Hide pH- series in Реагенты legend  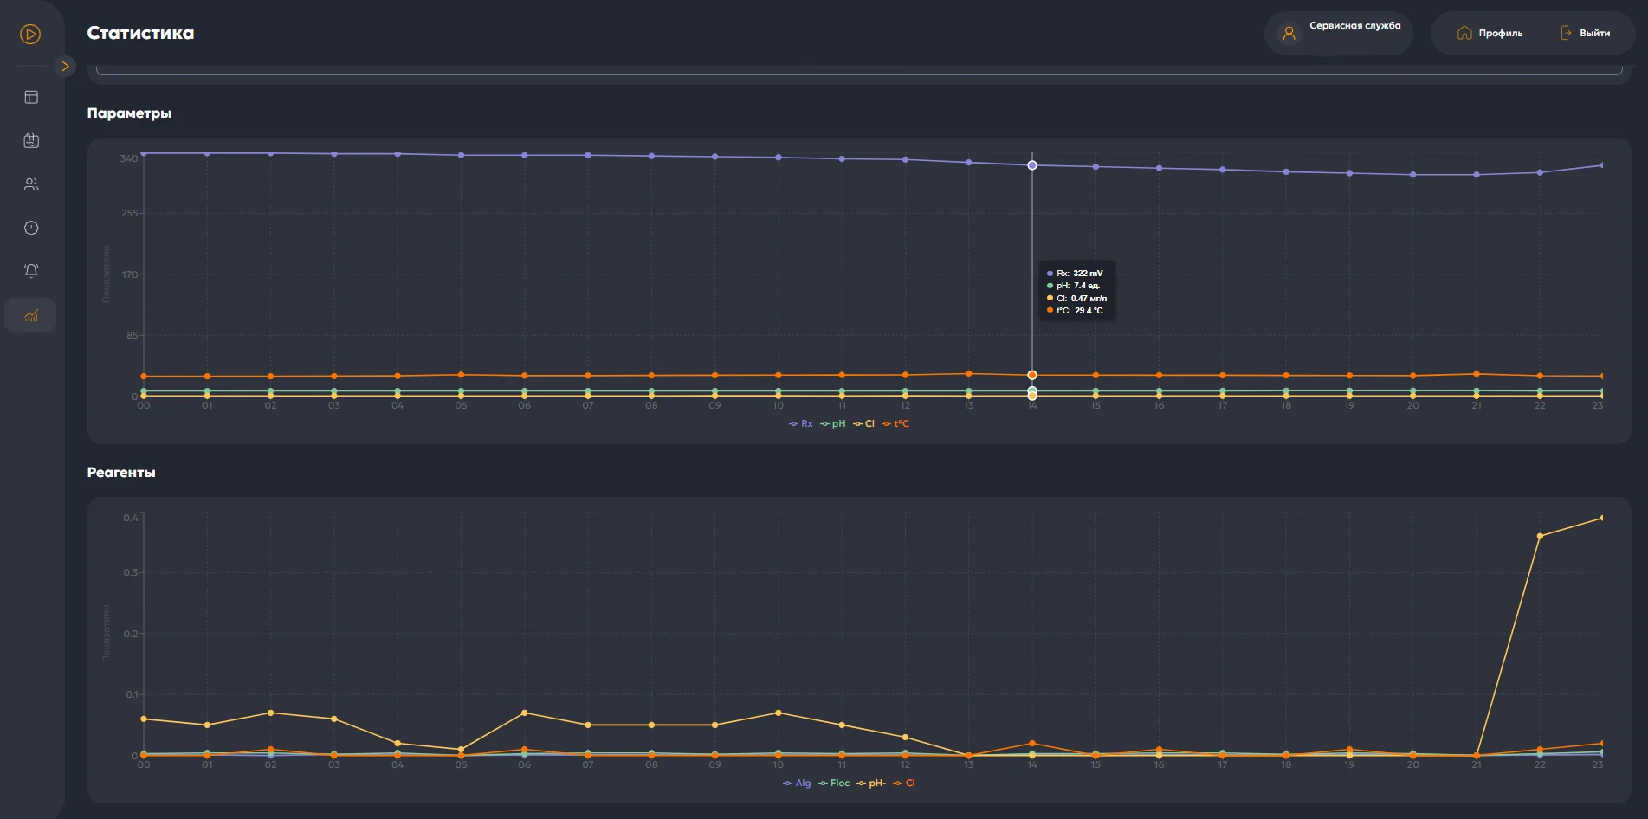[x=872, y=784]
